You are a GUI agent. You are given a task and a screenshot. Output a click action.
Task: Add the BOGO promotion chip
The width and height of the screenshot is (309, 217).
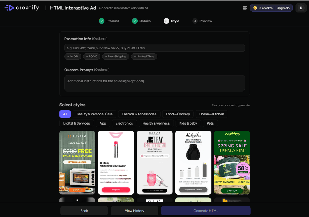tap(92, 57)
